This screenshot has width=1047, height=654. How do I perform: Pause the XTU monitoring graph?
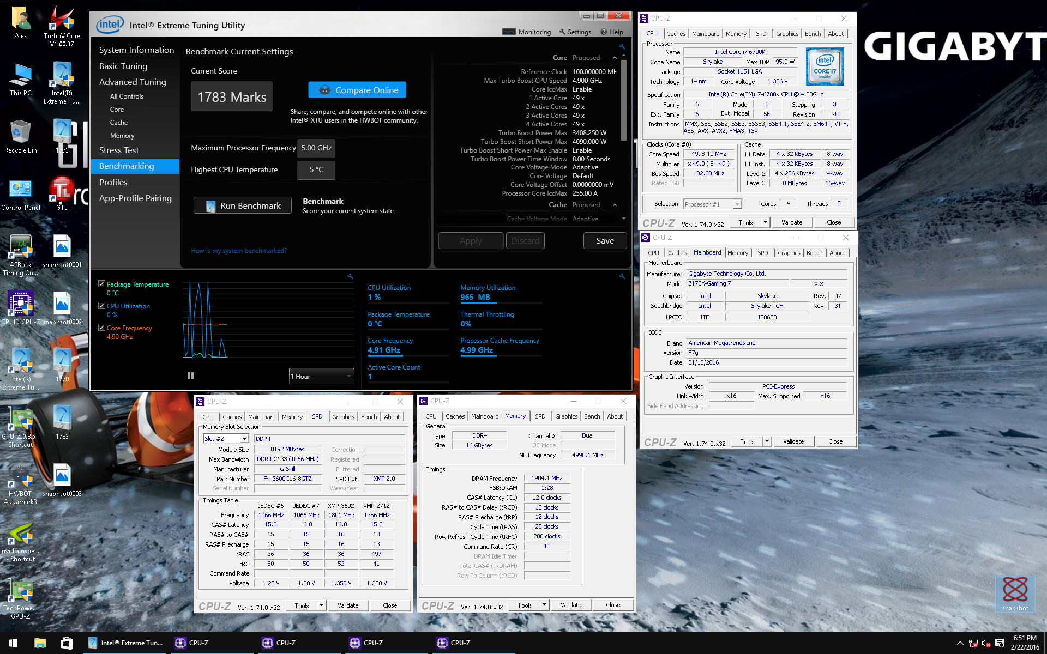click(190, 376)
